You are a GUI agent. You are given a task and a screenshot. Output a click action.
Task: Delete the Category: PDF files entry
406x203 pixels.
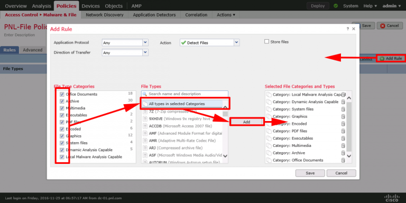(x=343, y=131)
